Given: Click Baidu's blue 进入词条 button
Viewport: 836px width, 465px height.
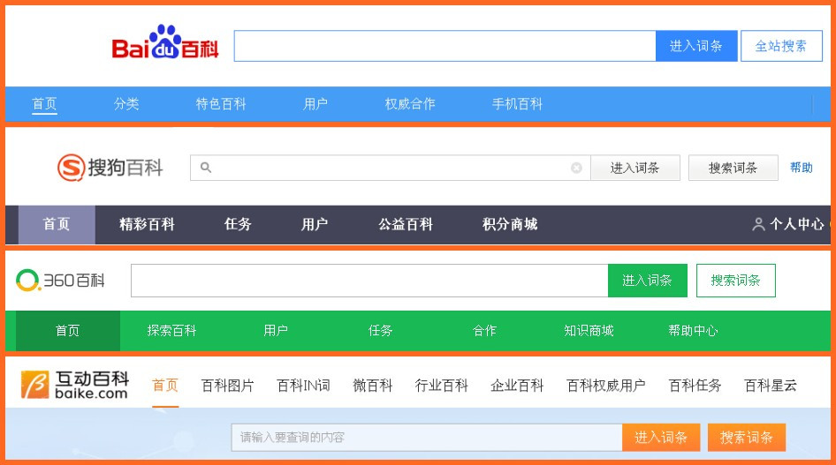Looking at the screenshot, I should 696,46.
